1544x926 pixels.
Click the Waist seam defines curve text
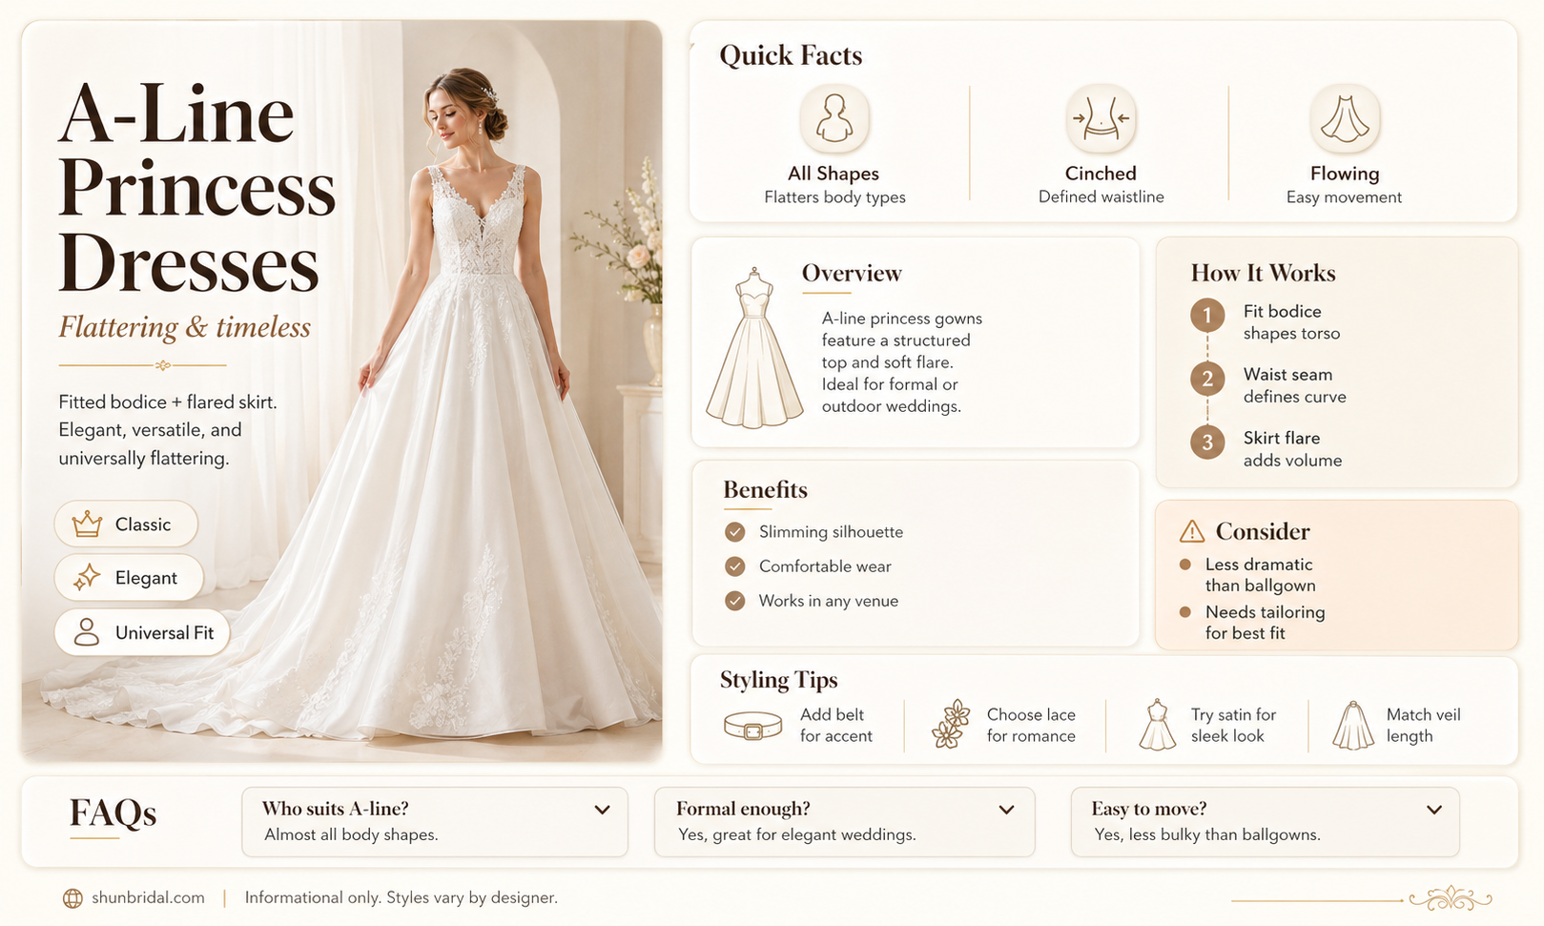pos(1294,385)
